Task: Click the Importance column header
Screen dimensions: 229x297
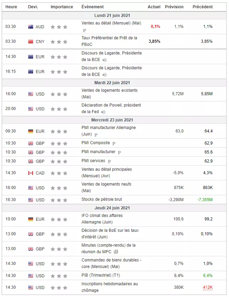Action: click(62, 7)
